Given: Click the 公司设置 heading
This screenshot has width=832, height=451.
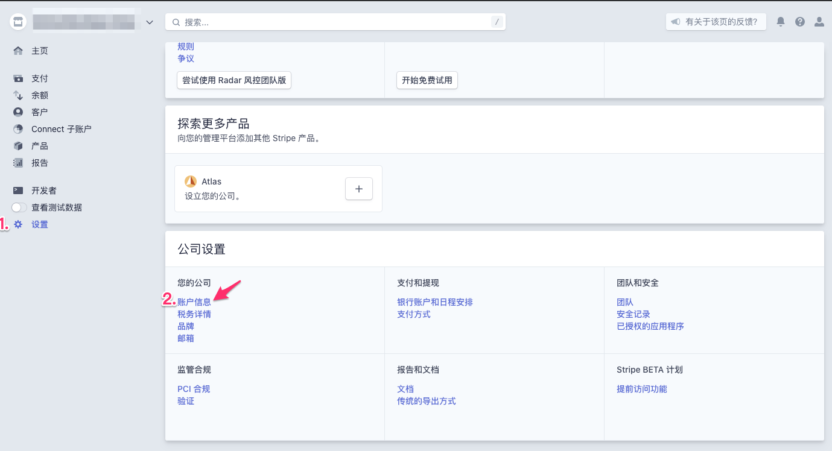Looking at the screenshot, I should pyautogui.click(x=202, y=249).
